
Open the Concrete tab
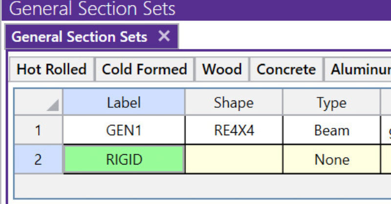pyautogui.click(x=286, y=69)
